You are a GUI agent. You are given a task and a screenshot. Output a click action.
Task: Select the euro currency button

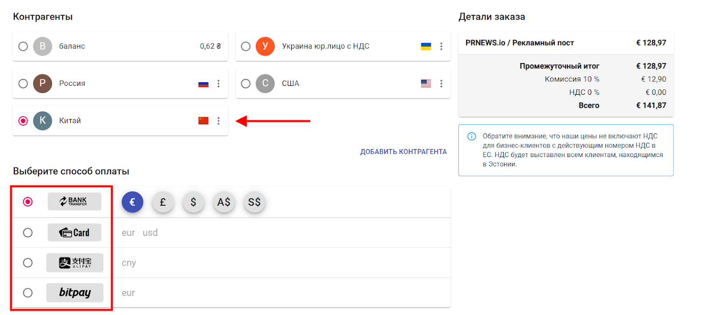tap(133, 202)
